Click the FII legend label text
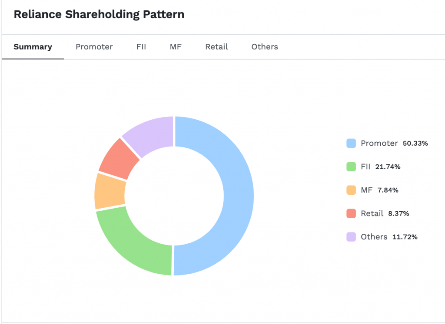 pos(365,167)
